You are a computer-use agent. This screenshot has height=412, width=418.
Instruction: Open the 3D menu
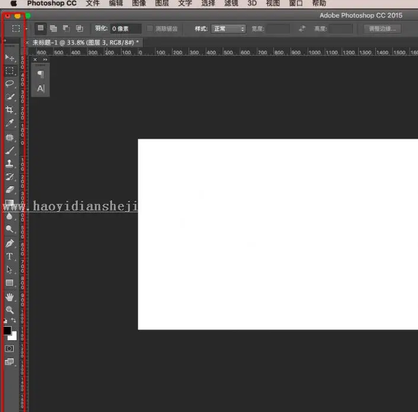(252, 4)
